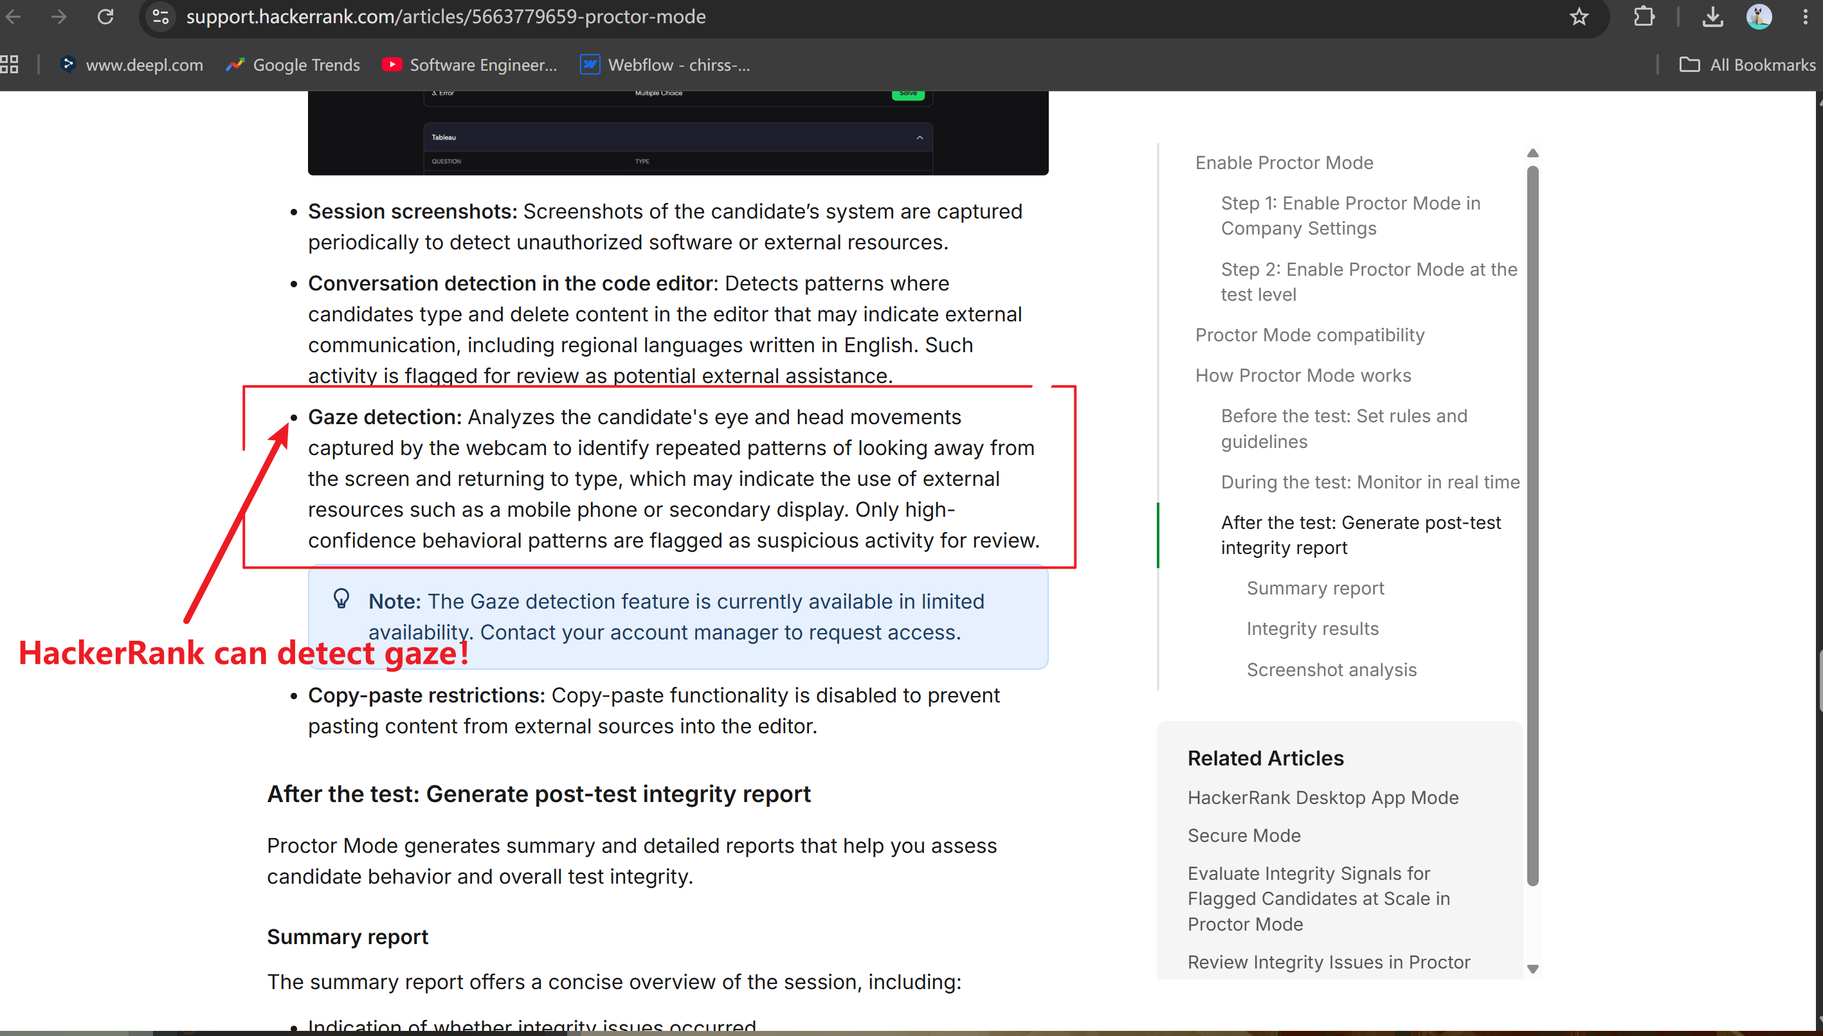Open the Software Engineer YouTube bookmark
This screenshot has height=1036, width=1823.
pos(471,65)
